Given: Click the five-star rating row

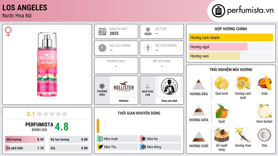Looking at the screenshot, I should 52,114.
